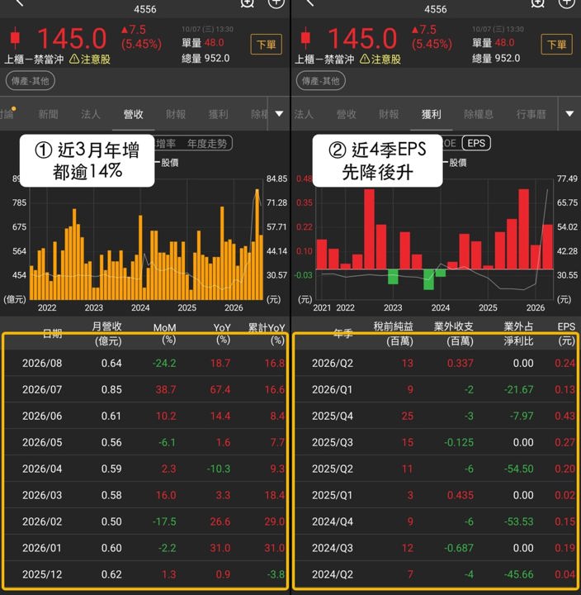Tap the 注意股 warning icon in left panel
The height and width of the screenshot is (595, 581).
tap(74, 59)
